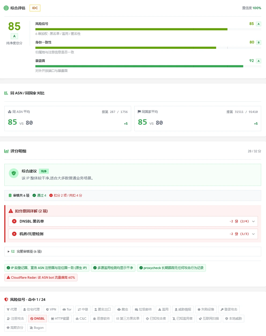Click the check icon in the proxycheck tag
The width and height of the screenshot is (266, 336).
click(141, 268)
